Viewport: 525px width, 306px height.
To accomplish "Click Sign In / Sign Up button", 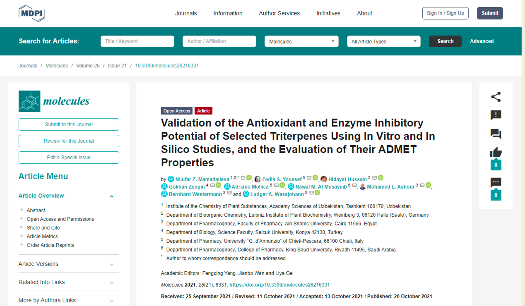I will click(x=445, y=13).
